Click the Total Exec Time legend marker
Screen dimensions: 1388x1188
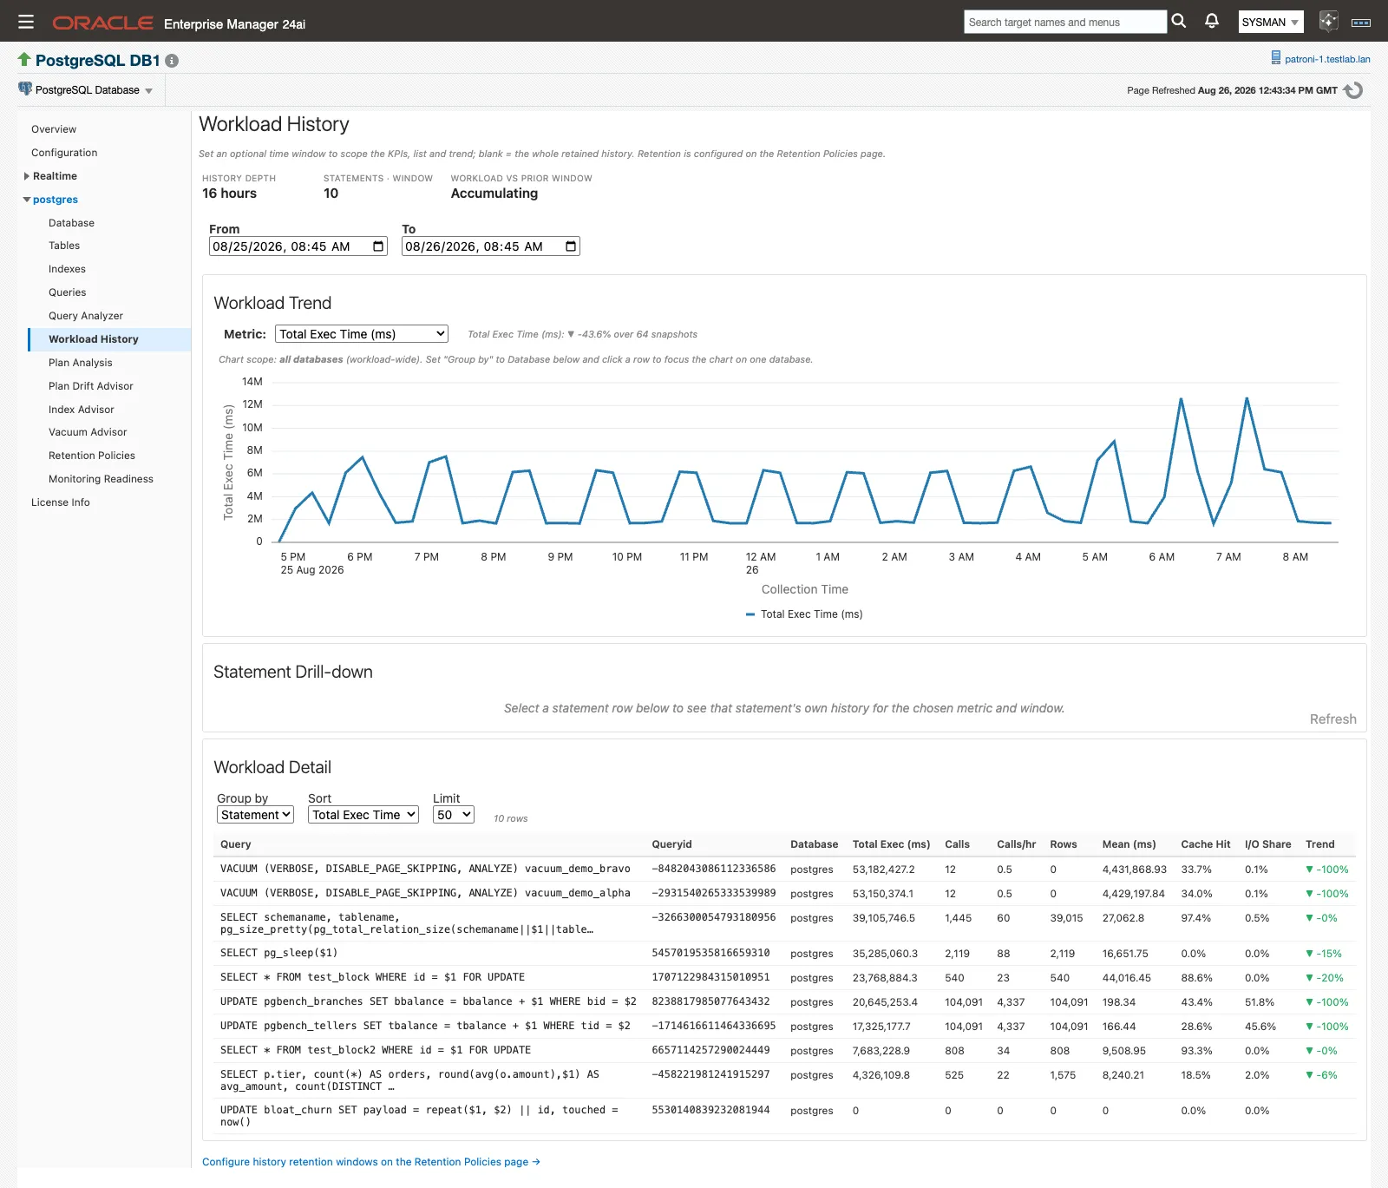click(x=750, y=614)
